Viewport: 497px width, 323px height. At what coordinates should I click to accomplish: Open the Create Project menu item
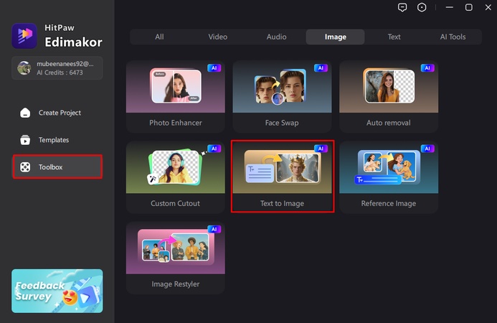click(57, 113)
